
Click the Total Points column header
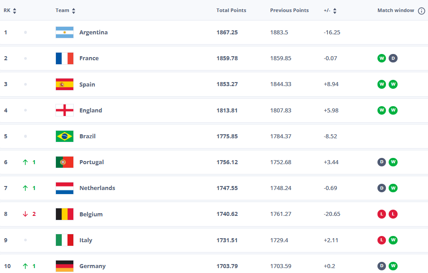pos(231,11)
